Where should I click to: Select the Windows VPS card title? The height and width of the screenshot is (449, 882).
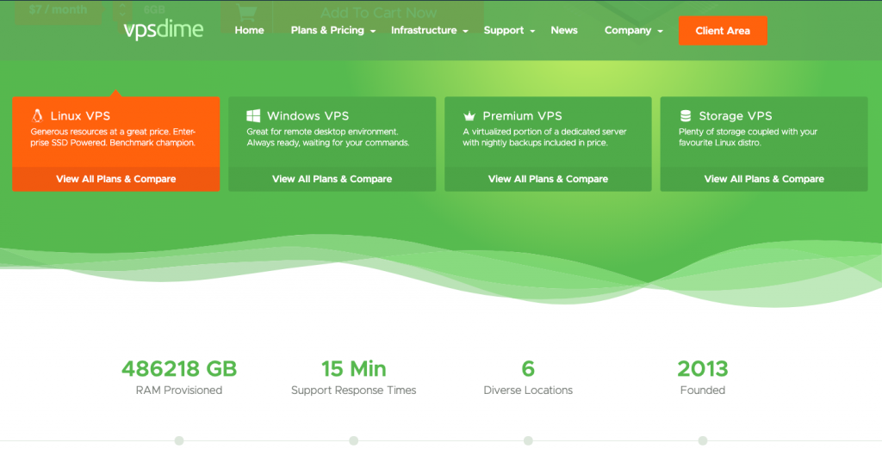tap(307, 116)
